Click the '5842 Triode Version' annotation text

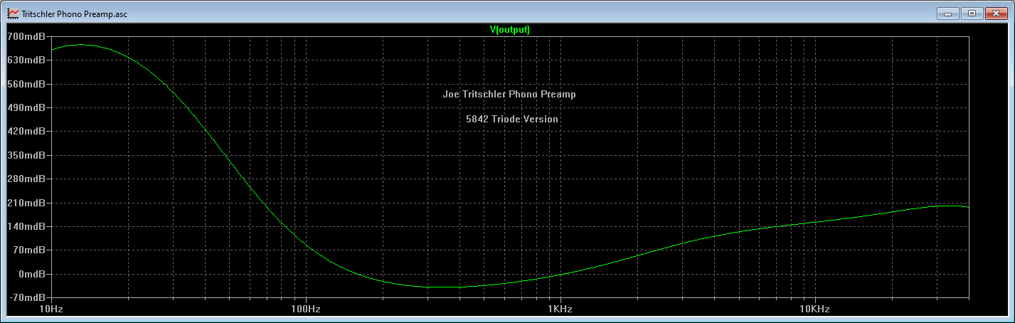(512, 119)
